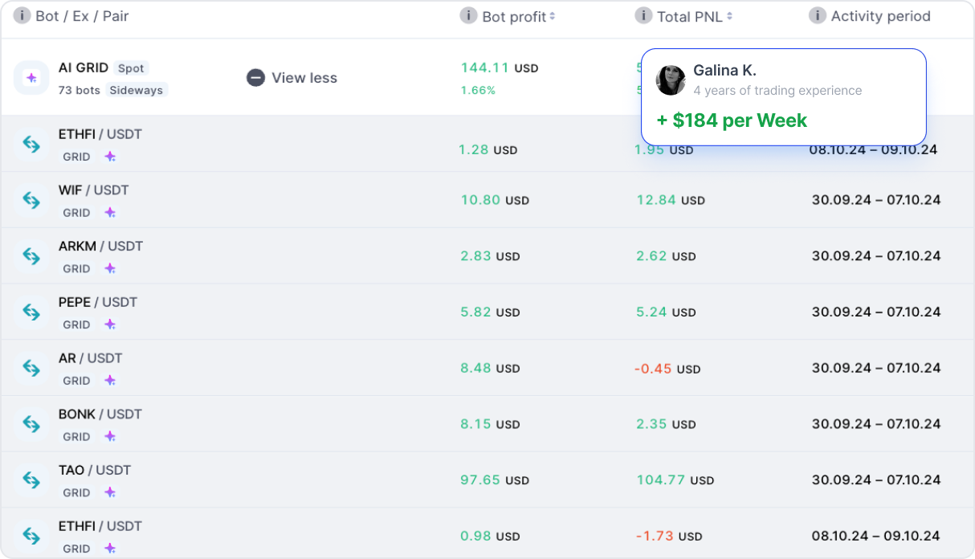
Task: Click the ARKM / USDT pair name
Action: coord(100,246)
